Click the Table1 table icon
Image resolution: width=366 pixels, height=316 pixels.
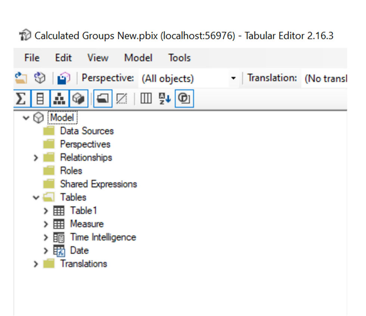coord(59,211)
